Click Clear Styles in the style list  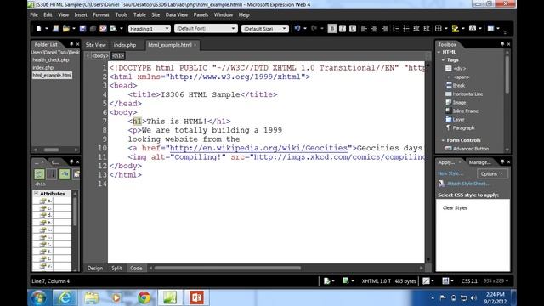455,207
